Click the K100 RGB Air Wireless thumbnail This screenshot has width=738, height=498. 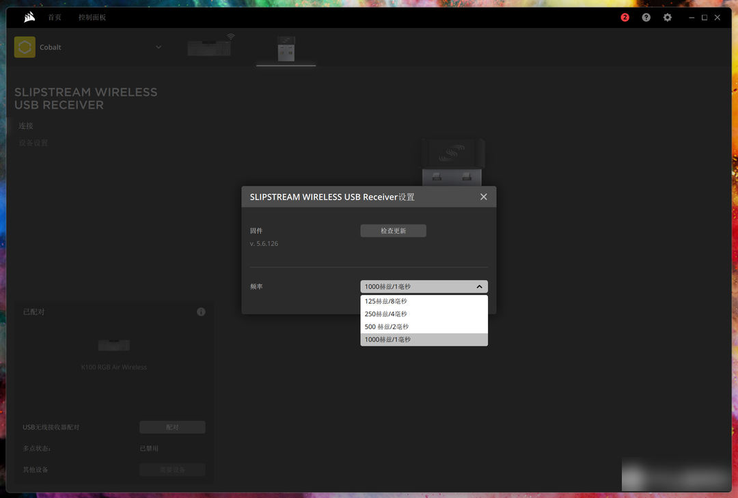(114, 345)
